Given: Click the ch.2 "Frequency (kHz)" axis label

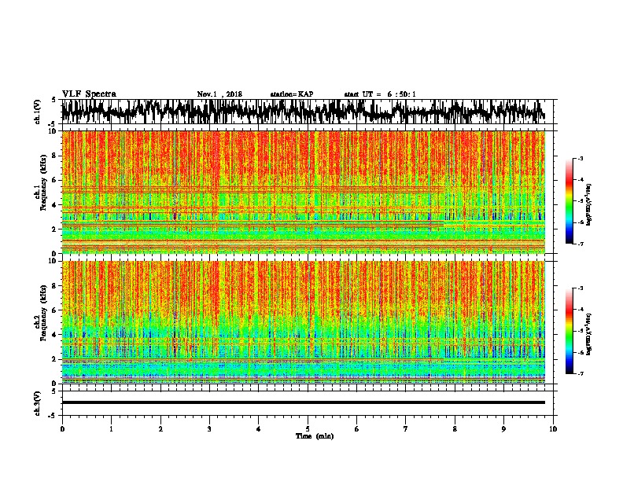Looking at the screenshot, I should pos(43,313).
